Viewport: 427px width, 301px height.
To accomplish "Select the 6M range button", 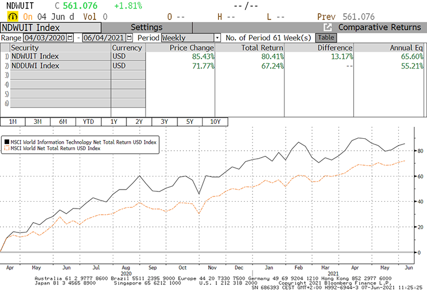I will pyautogui.click(x=63, y=122).
